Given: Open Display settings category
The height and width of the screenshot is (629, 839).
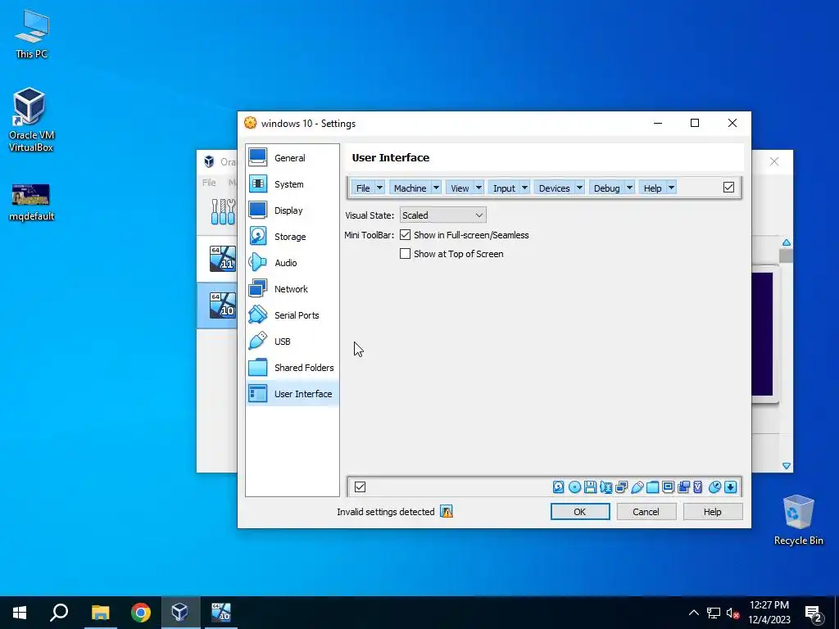Looking at the screenshot, I should (x=293, y=210).
